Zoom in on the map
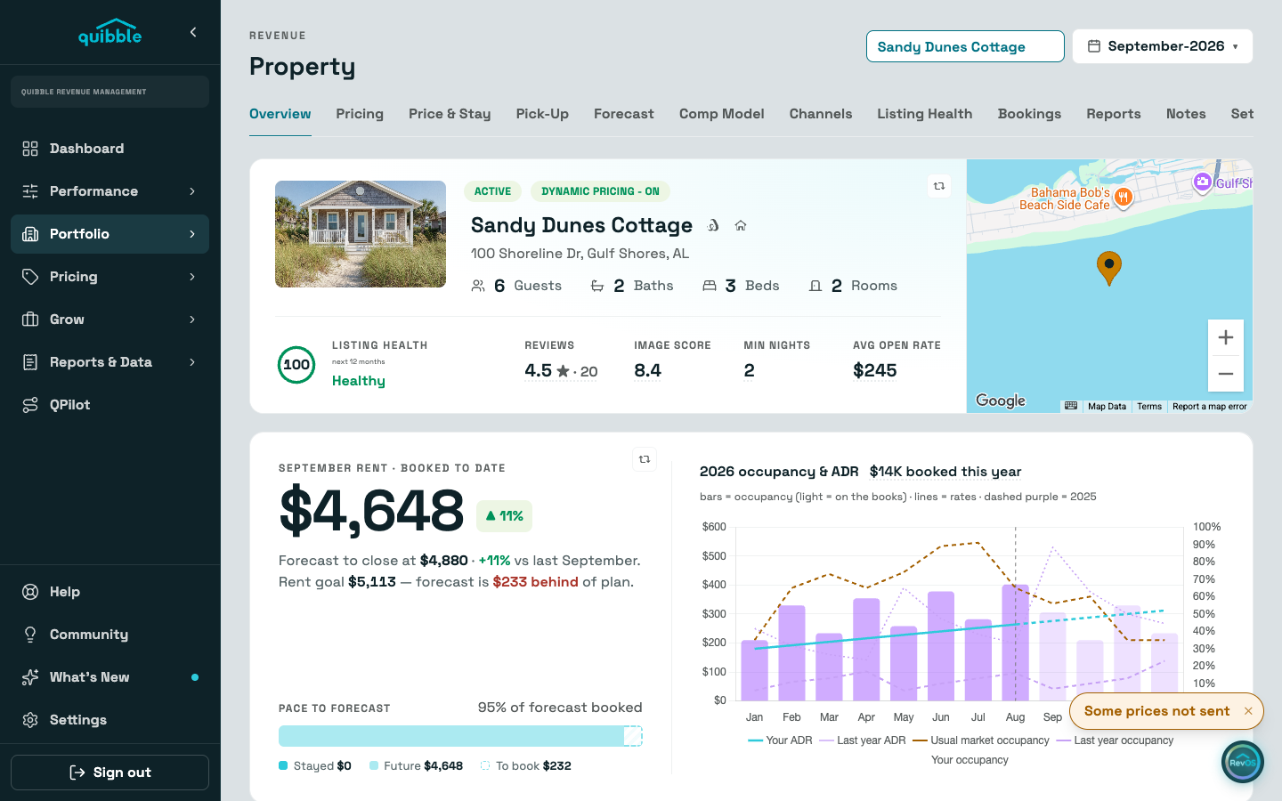1282x801 pixels. pos(1226,337)
